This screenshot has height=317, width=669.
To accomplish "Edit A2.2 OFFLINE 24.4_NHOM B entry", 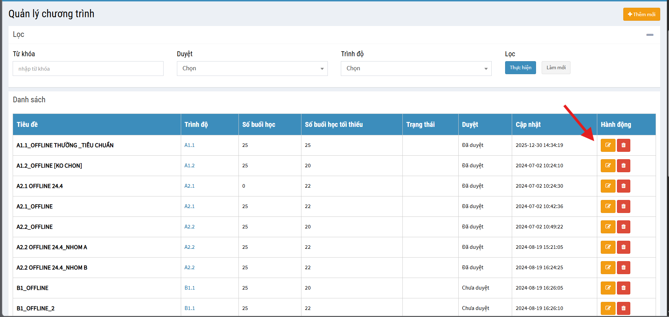I will click(608, 267).
